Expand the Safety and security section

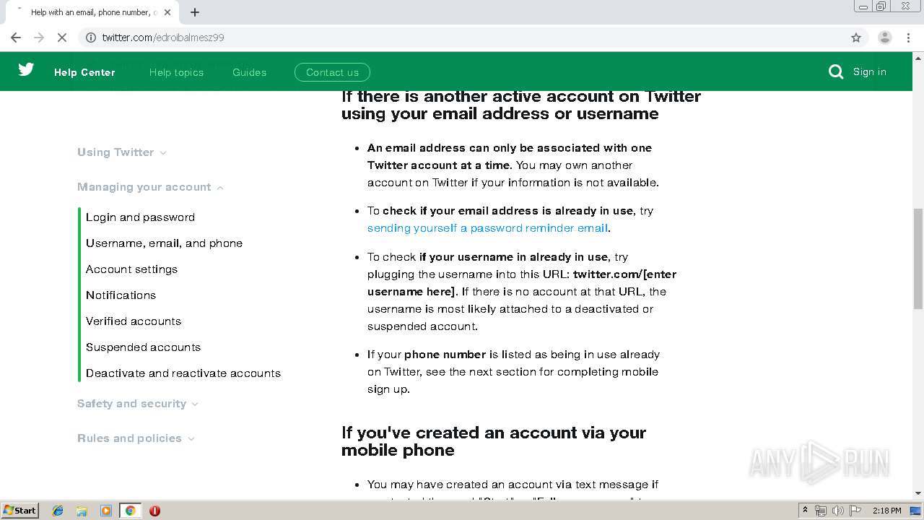coord(138,404)
